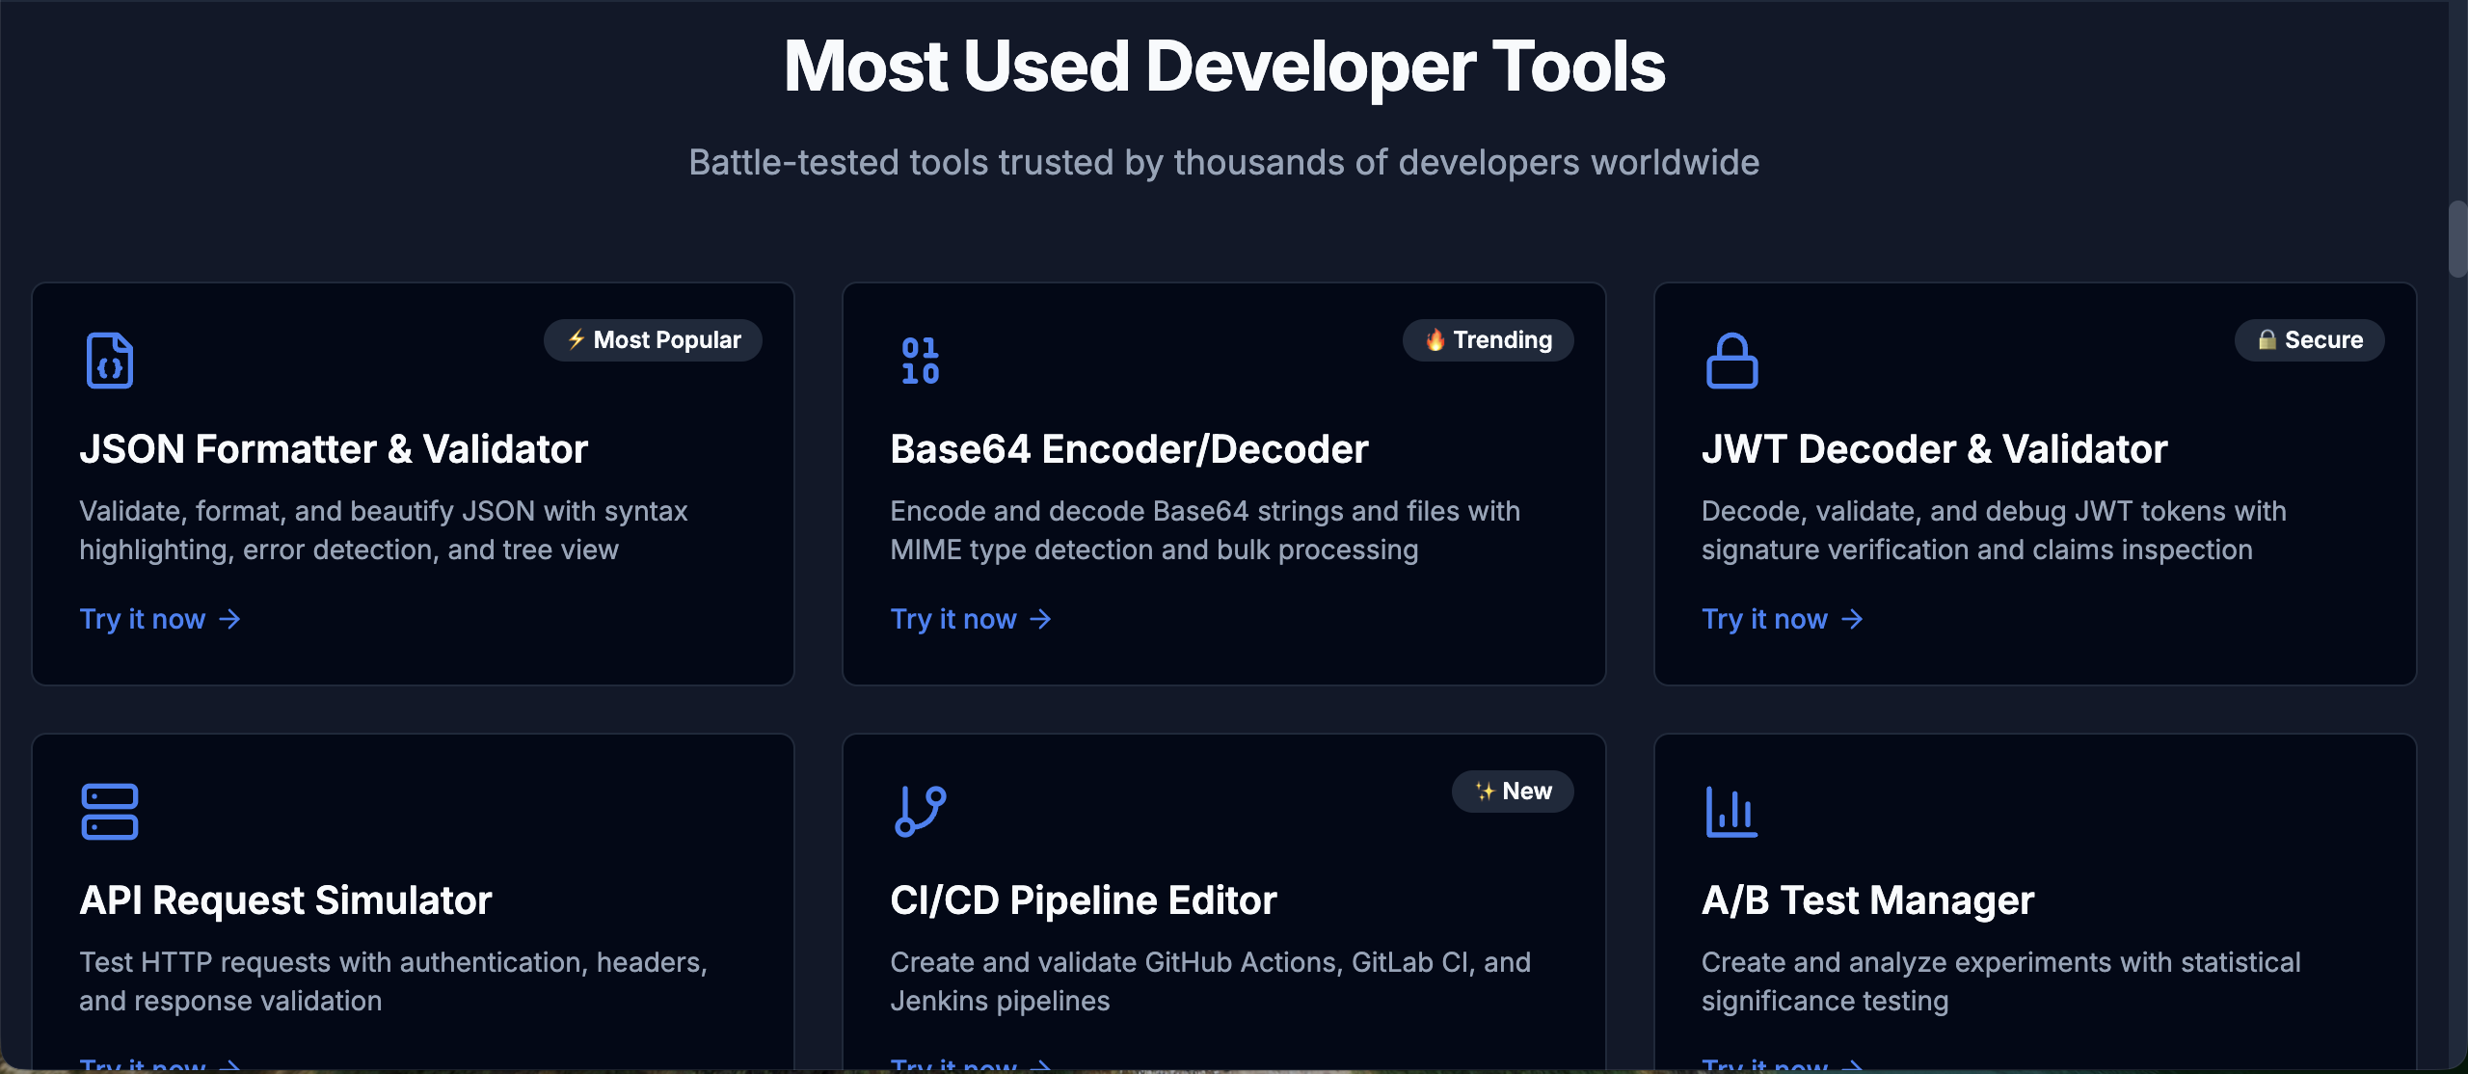This screenshot has height=1074, width=2468.
Task: Click the Most Popular badge
Action: [653, 339]
